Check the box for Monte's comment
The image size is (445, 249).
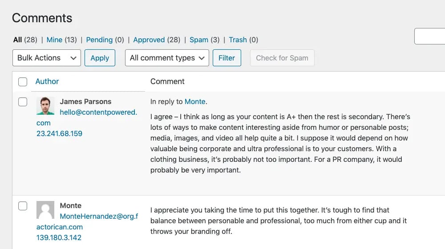23,206
